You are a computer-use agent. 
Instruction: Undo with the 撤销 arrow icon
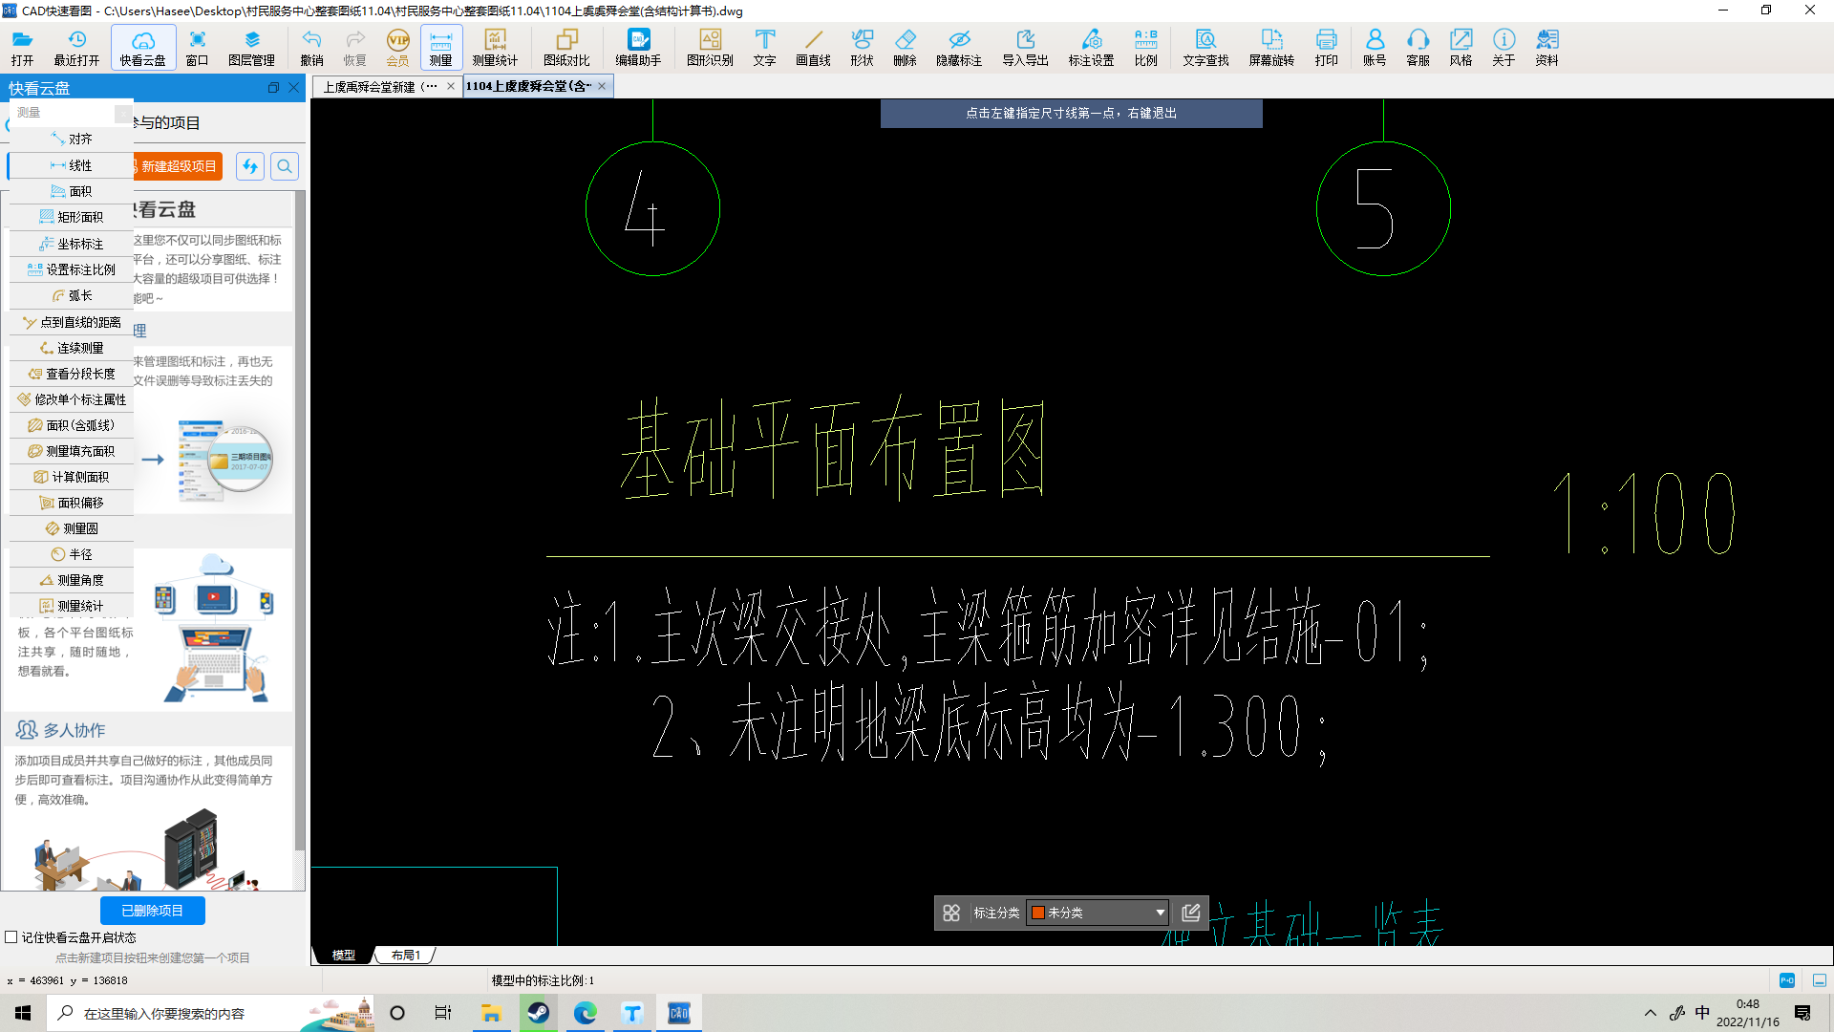pos(311,47)
